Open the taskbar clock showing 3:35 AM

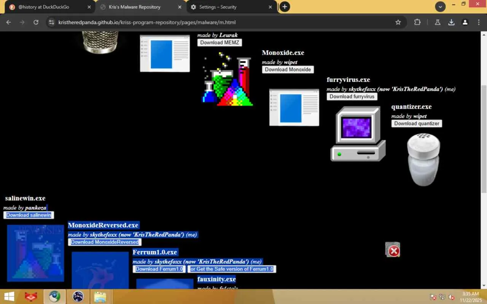pos(471,297)
